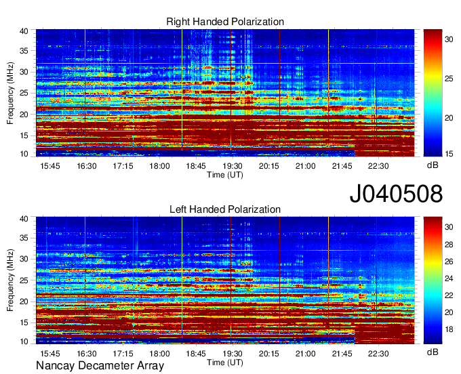
Task: Click the 30 value on top color bar
Action: (x=449, y=39)
